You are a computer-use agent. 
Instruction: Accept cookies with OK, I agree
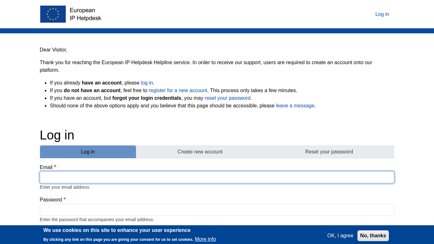tap(340, 235)
